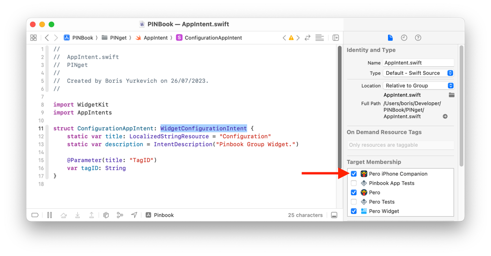Click the 'import WidgetKit' line
Screen dimensions: 491x256
point(81,105)
